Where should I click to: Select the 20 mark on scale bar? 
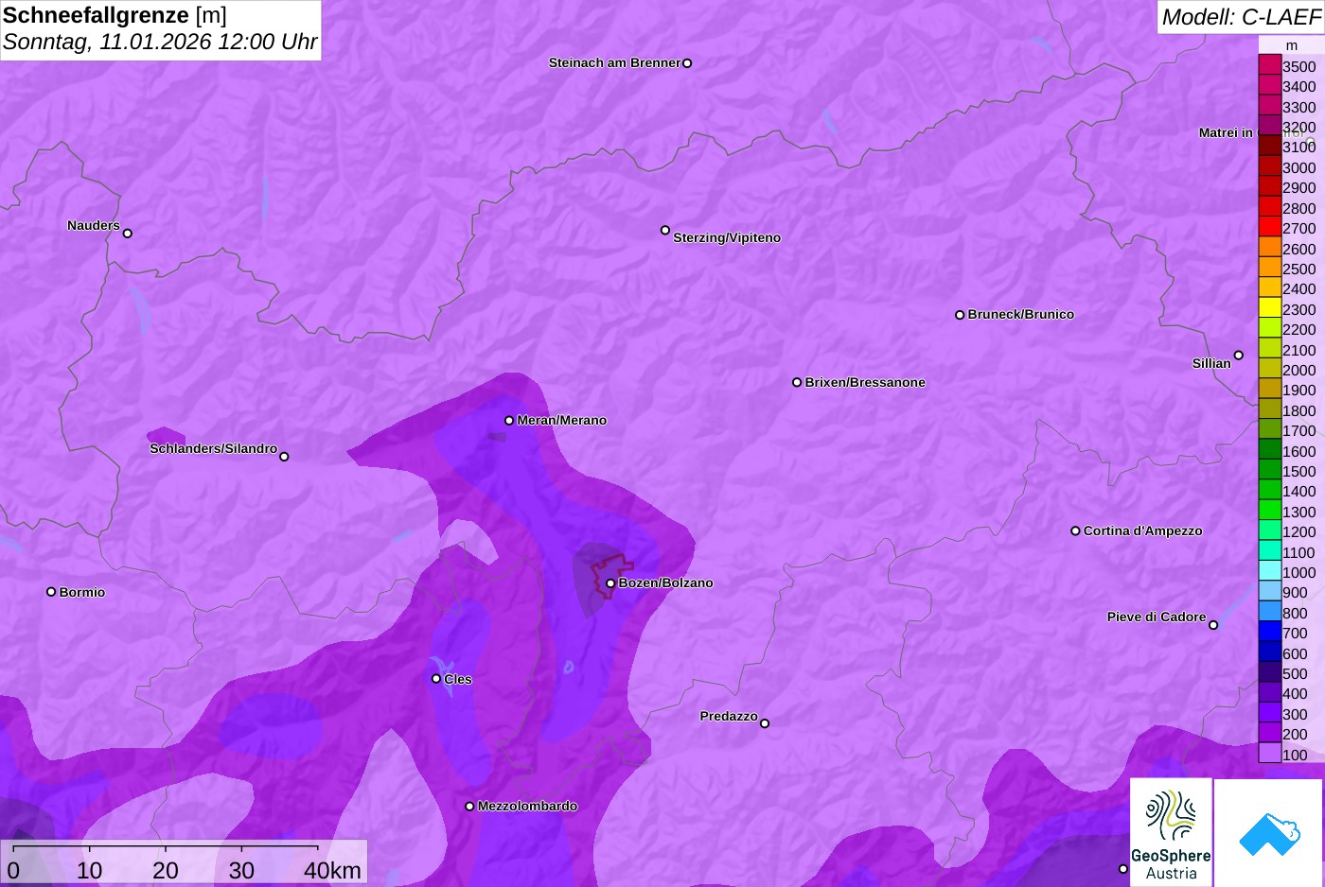pos(165,870)
